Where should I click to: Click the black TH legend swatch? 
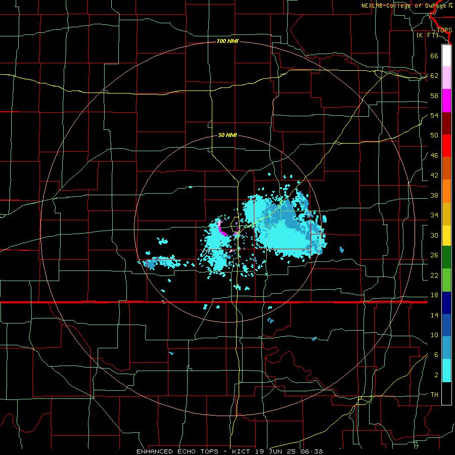(x=446, y=393)
